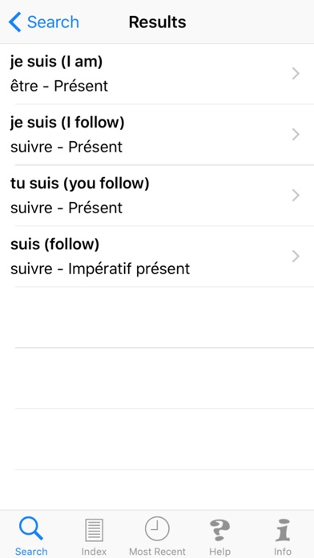Viewport: 314px width, 558px height.
Task: Open "suis (follow)" Impératif présent row
Action: click(157, 257)
